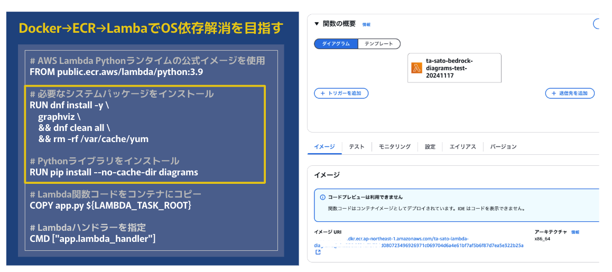The image size is (612, 272).
Task: Open the image URI ECR link
Action: (x=419, y=242)
